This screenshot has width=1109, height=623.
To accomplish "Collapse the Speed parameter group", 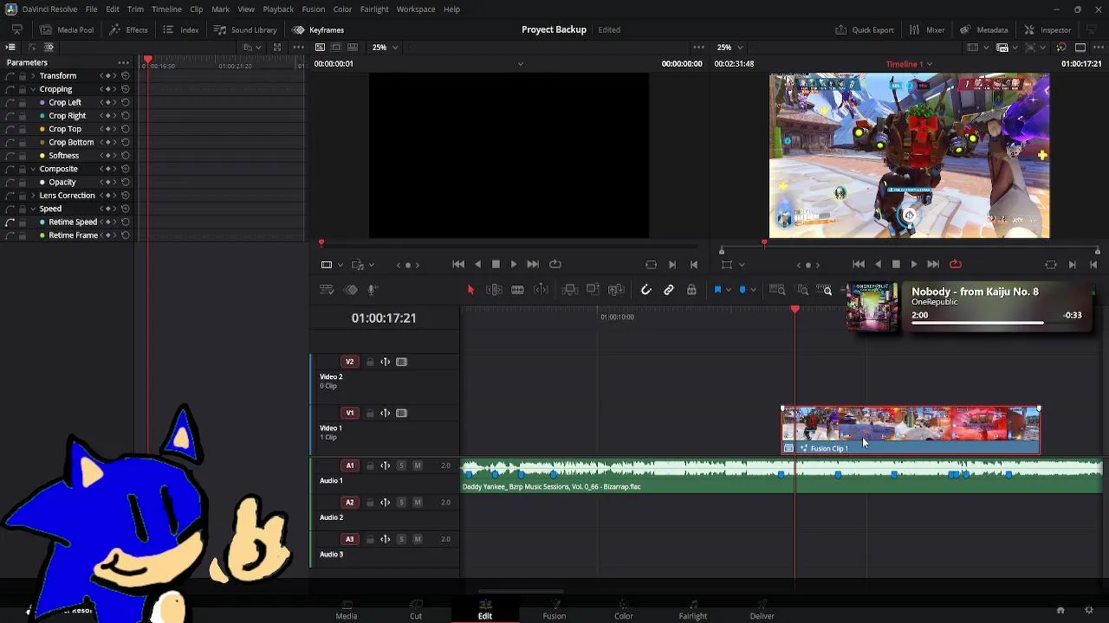I will pos(32,209).
